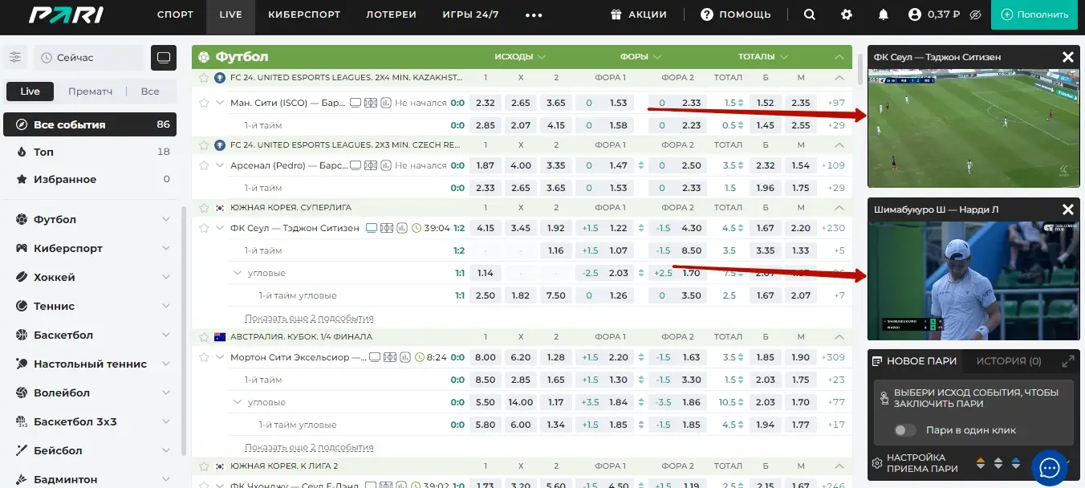
Task: Open the ИСТОРИЯ (0) tab
Action: [1008, 361]
